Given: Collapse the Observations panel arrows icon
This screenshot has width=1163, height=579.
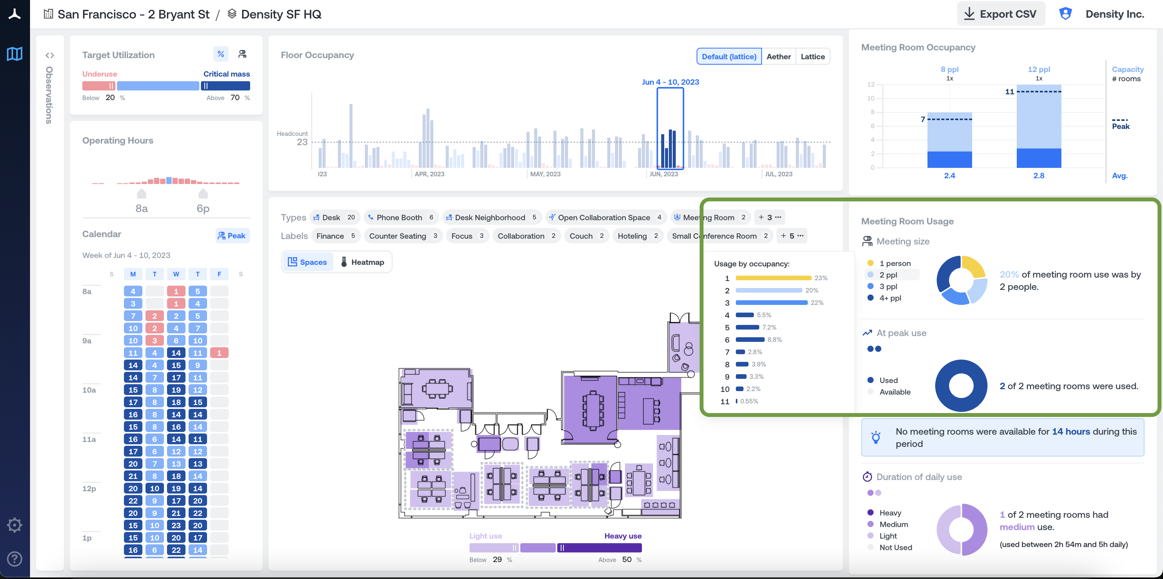Looking at the screenshot, I should point(50,55).
